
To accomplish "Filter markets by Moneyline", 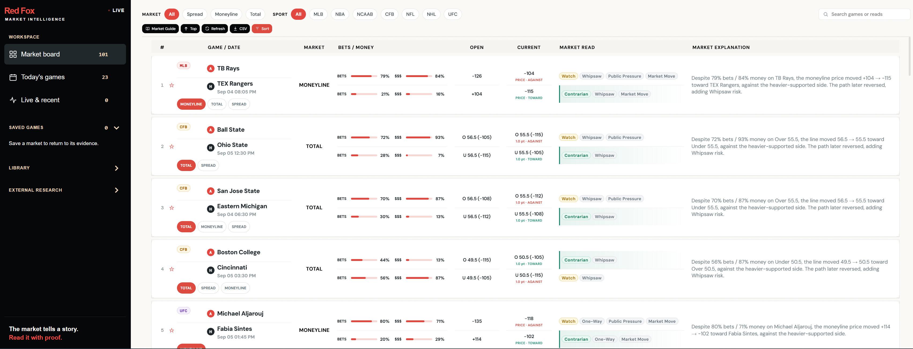I will pyautogui.click(x=226, y=14).
